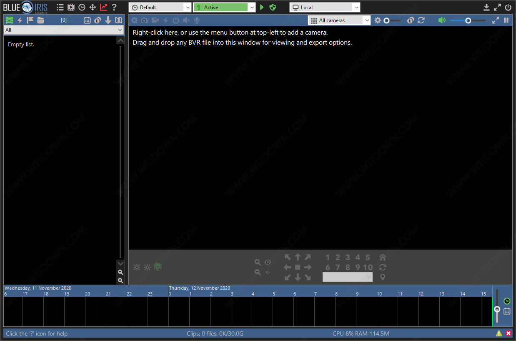Screen dimensions: 516x341
Task: Open the calendar icon beside timeline
Action: click(x=507, y=311)
